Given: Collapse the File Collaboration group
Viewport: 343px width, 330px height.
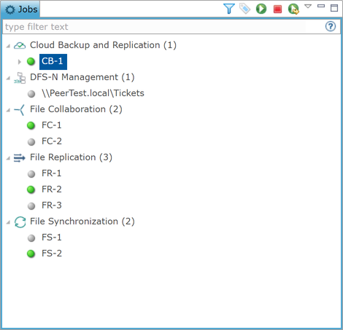Looking at the screenshot, I should pos(8,110).
